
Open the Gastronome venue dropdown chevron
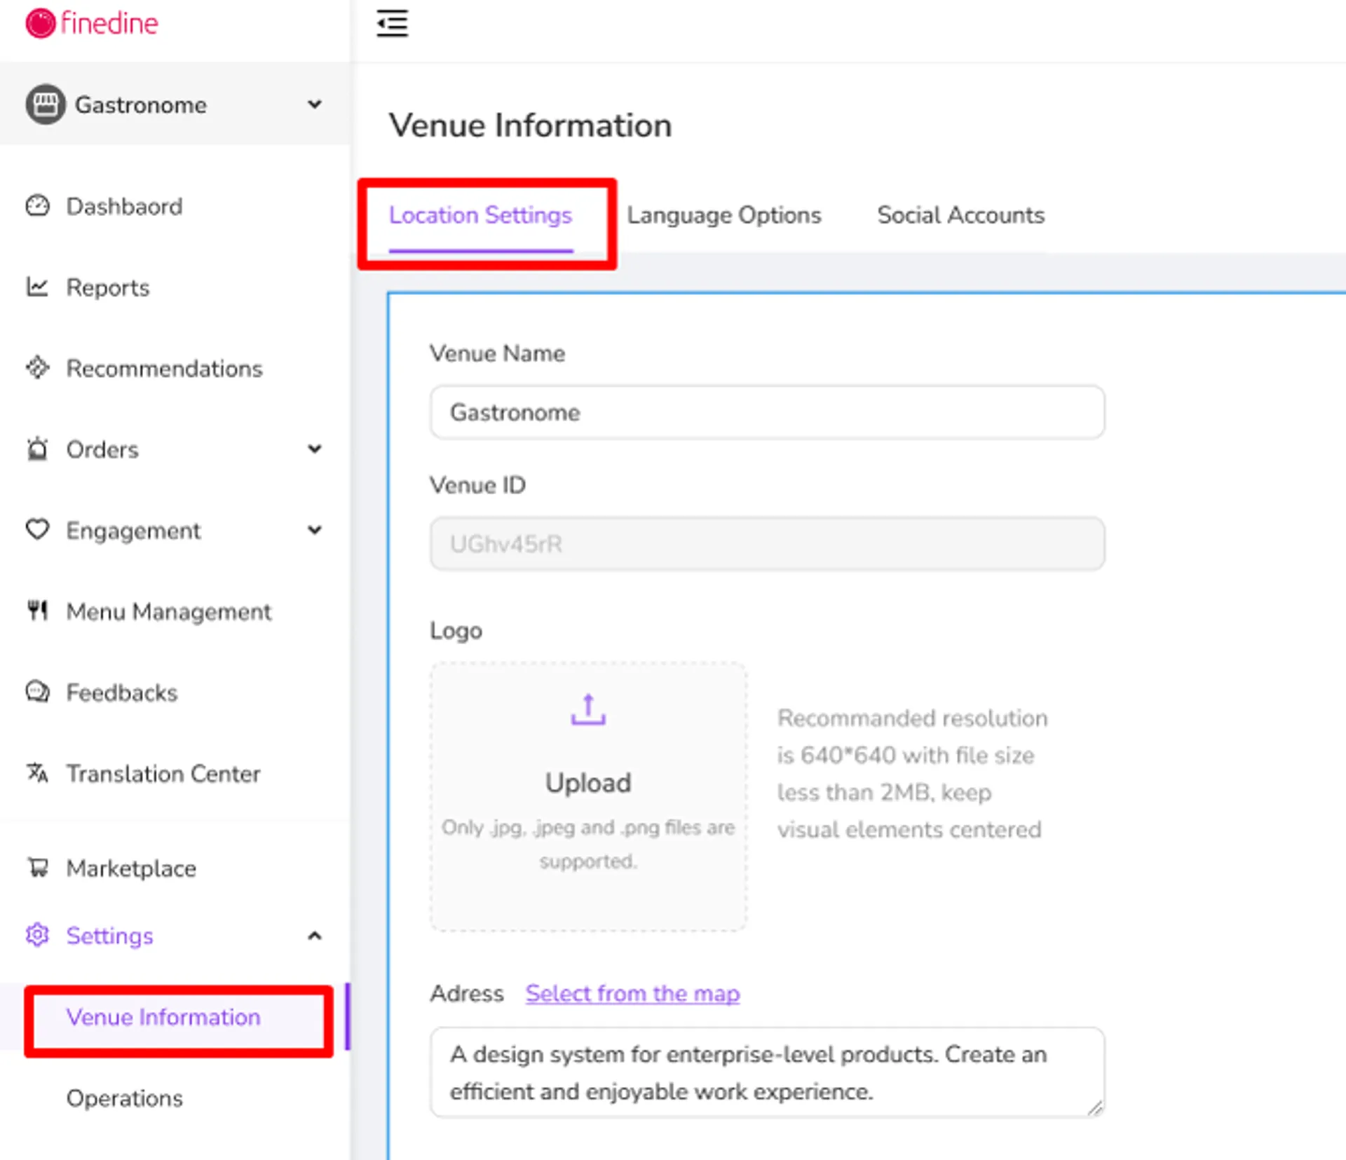point(315,104)
